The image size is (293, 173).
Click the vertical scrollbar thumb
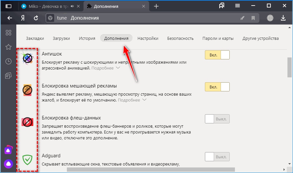(x=289, y=67)
